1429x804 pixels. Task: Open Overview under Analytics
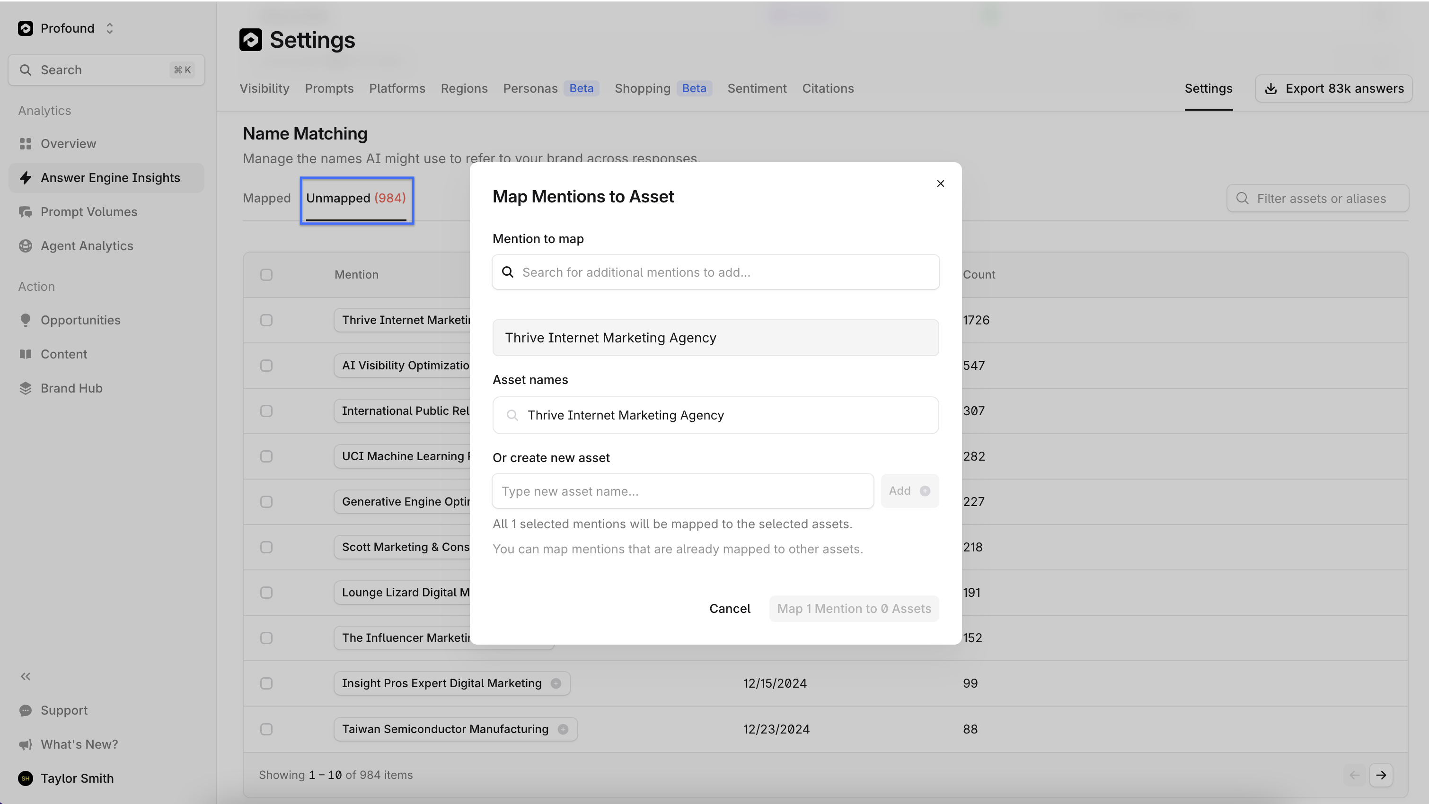pos(68,144)
